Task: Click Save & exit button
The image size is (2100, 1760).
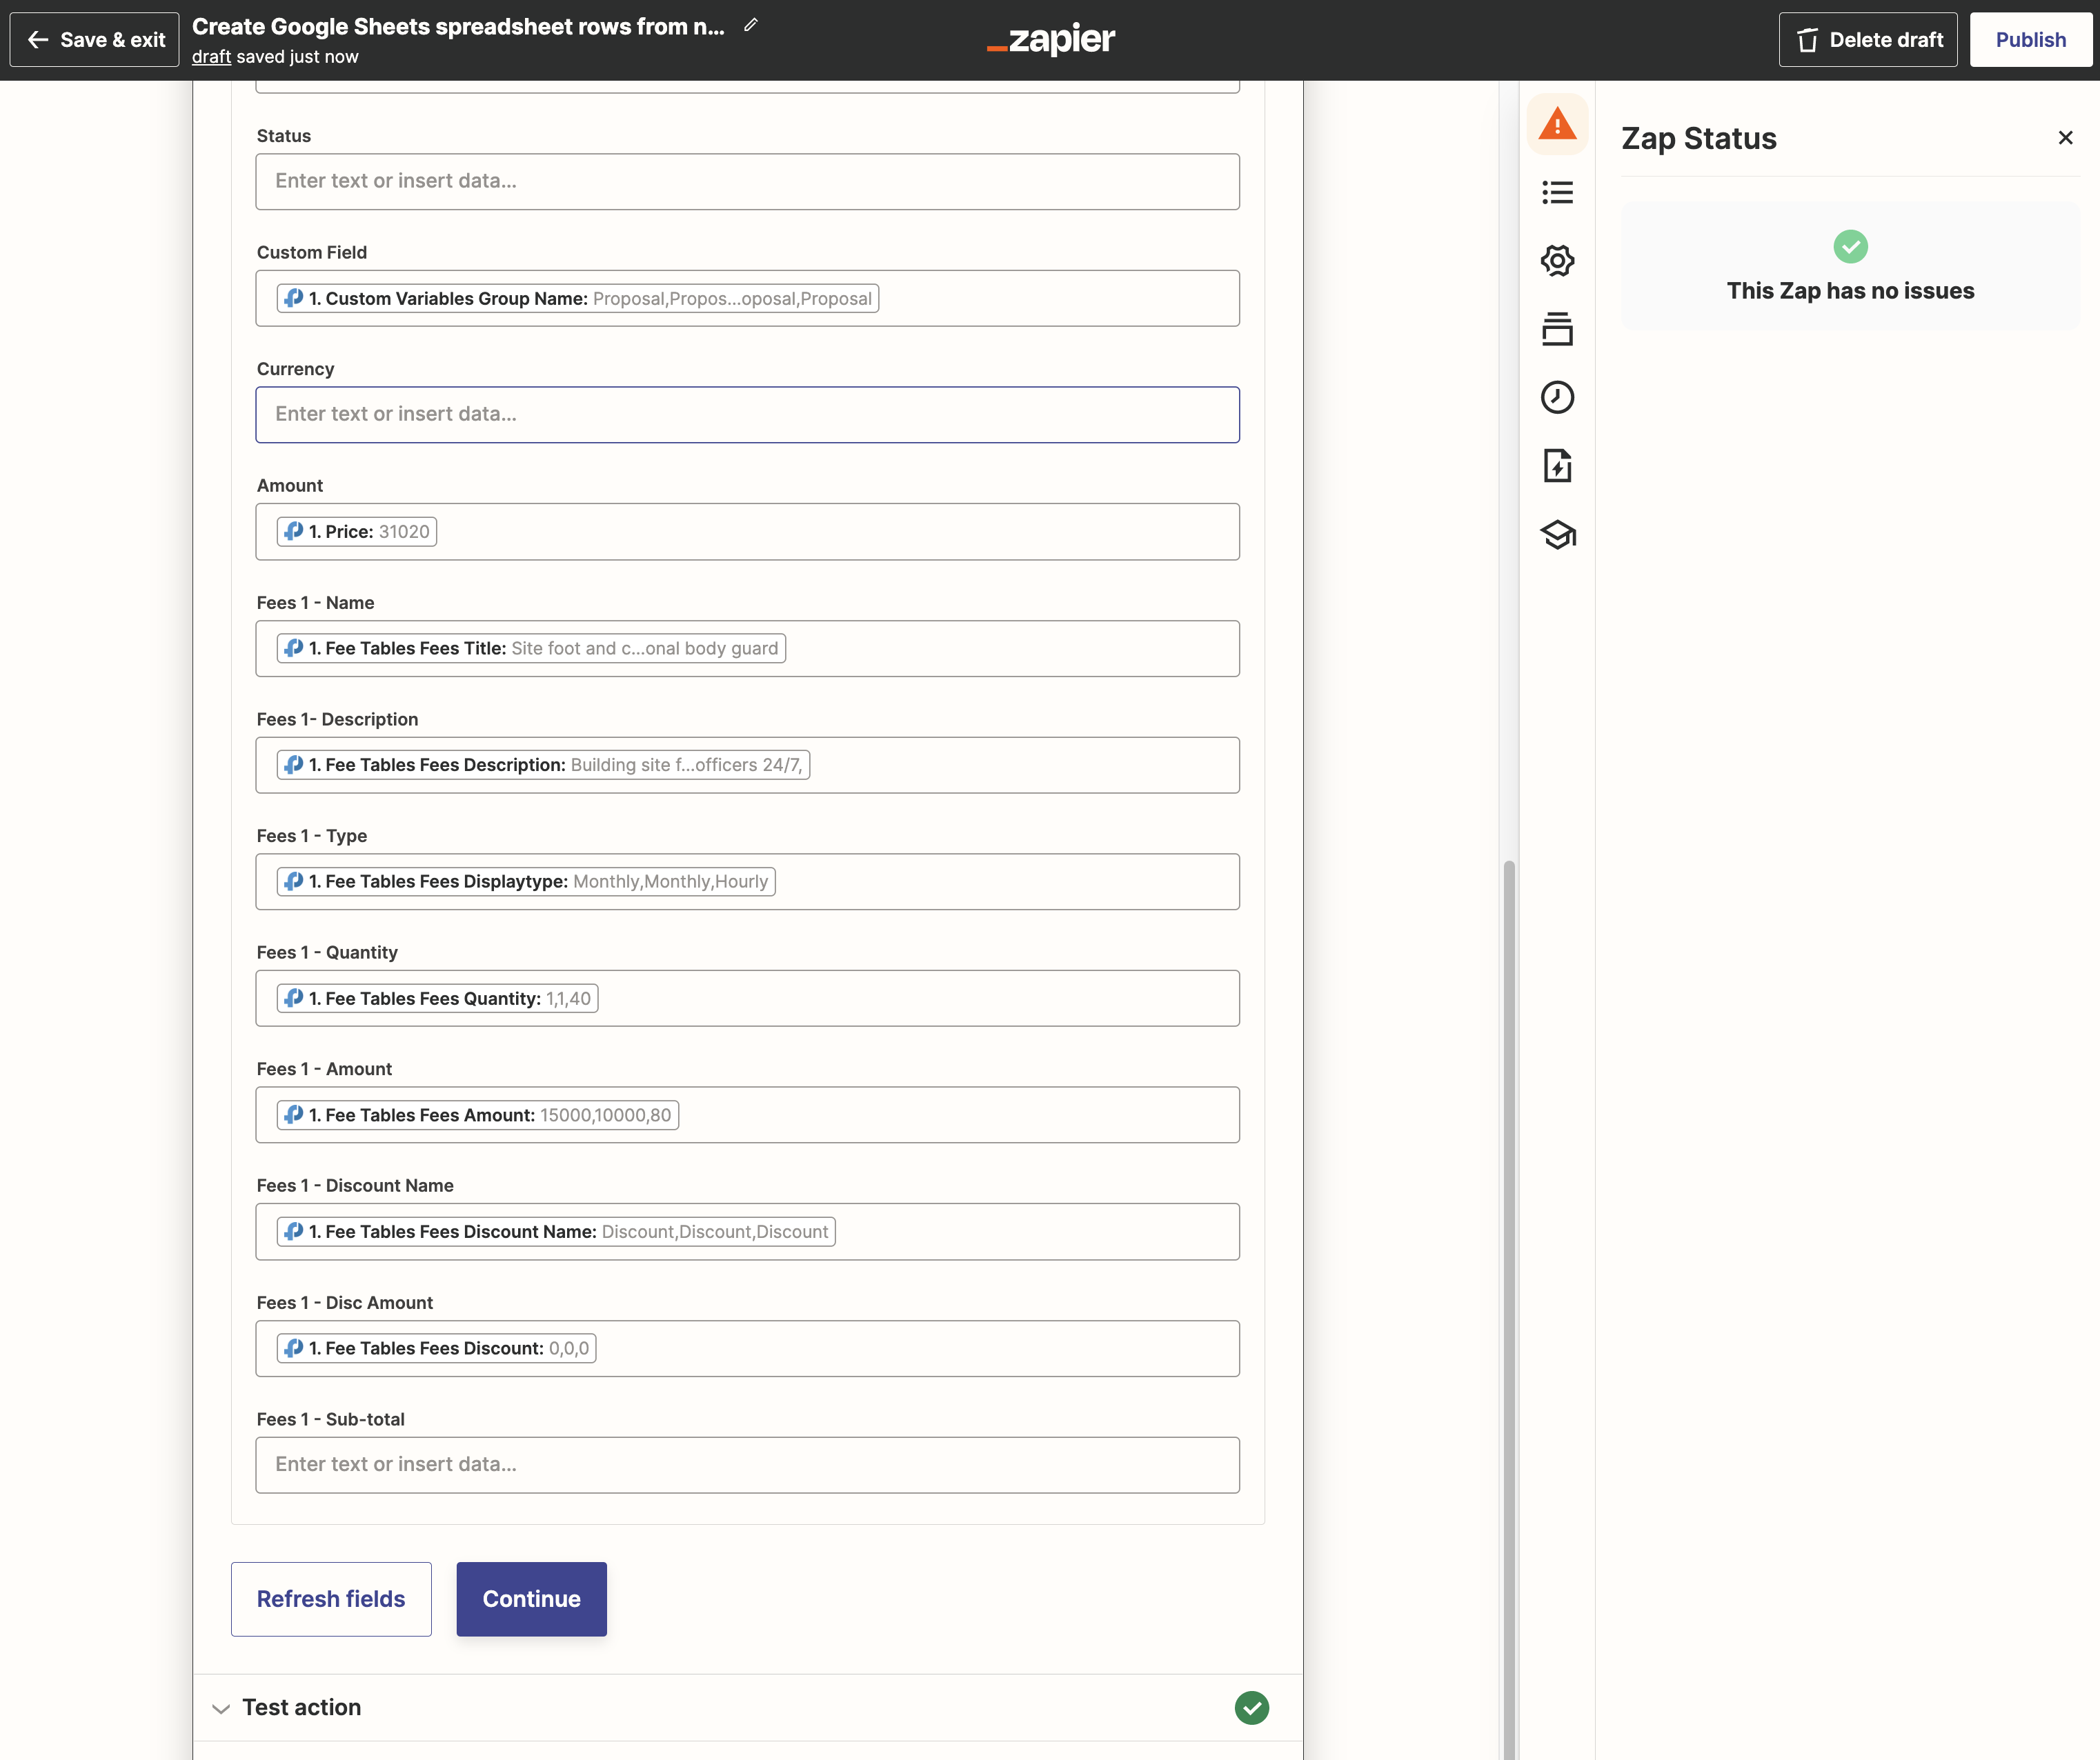Action: click(x=95, y=40)
